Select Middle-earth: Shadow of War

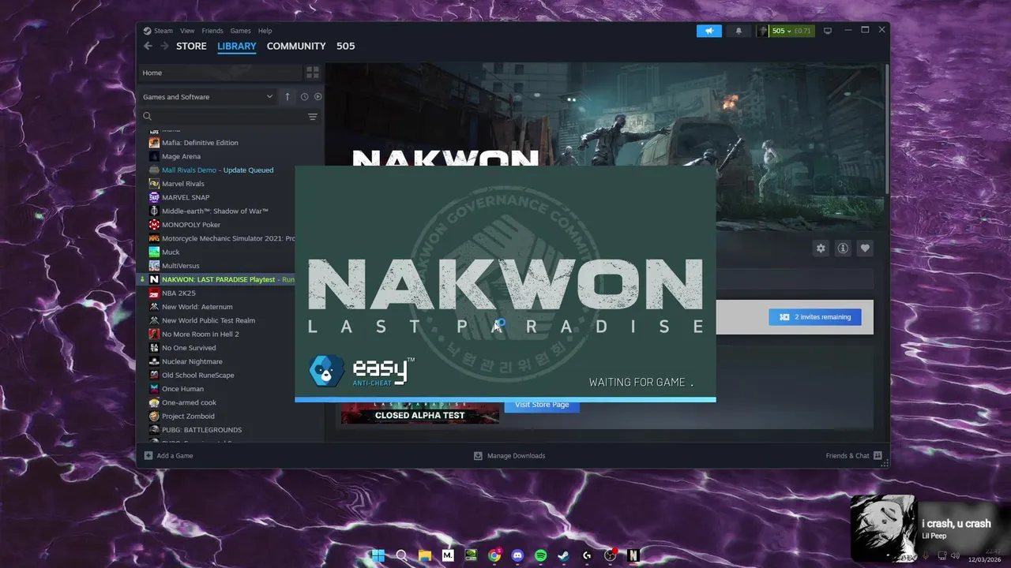click(215, 211)
